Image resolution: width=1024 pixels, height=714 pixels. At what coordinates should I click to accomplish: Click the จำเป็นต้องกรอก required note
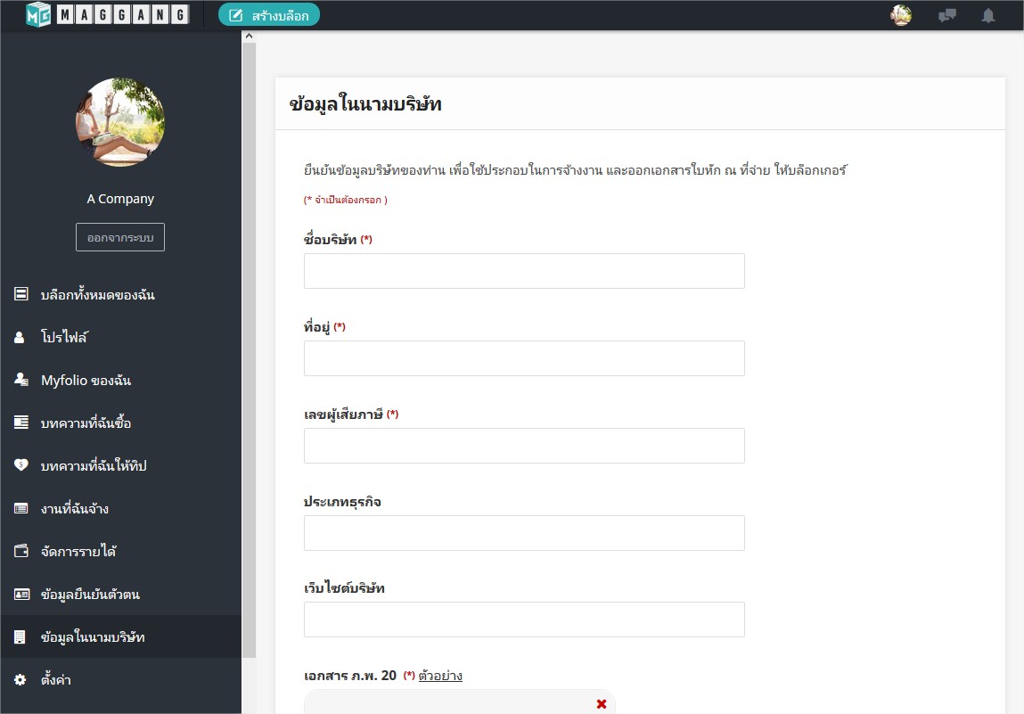pyautogui.click(x=346, y=200)
